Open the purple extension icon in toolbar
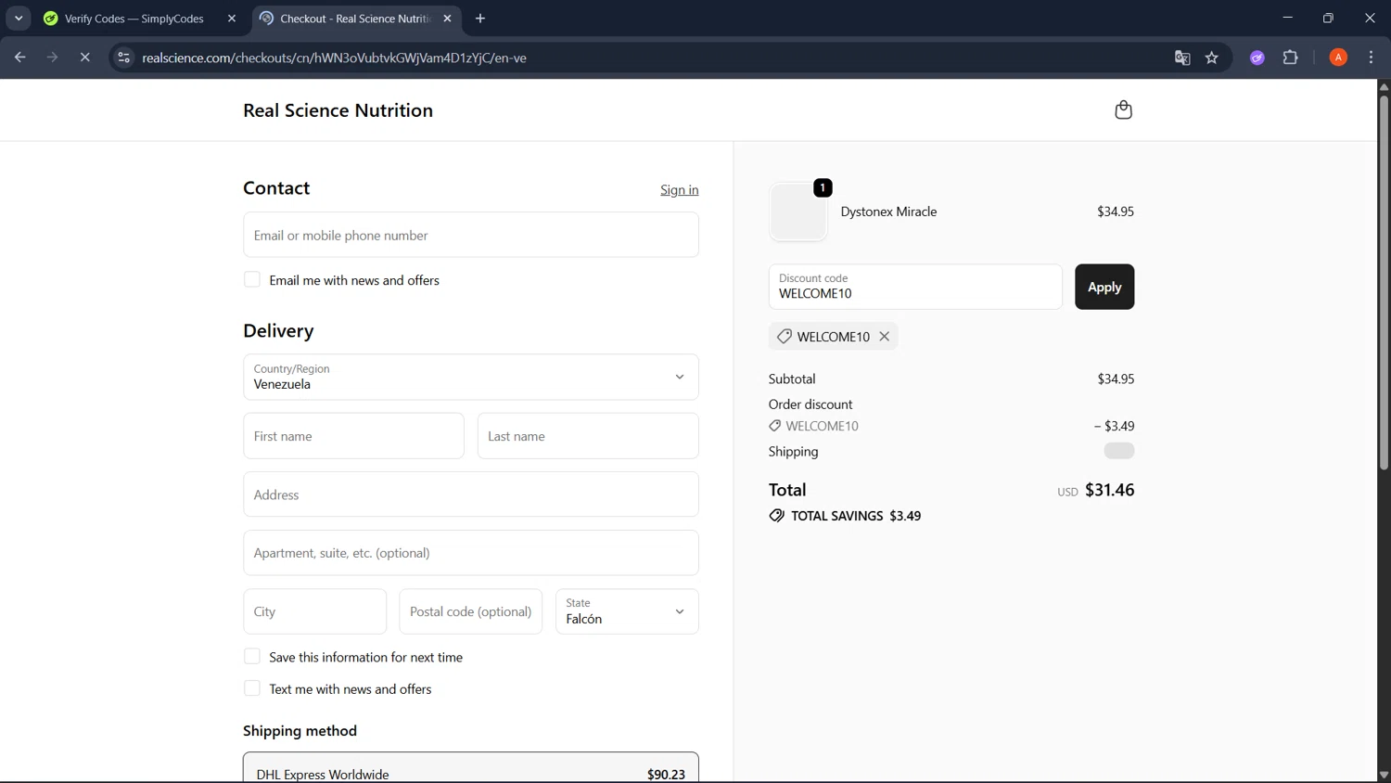This screenshot has height=783, width=1391. coord(1257,58)
